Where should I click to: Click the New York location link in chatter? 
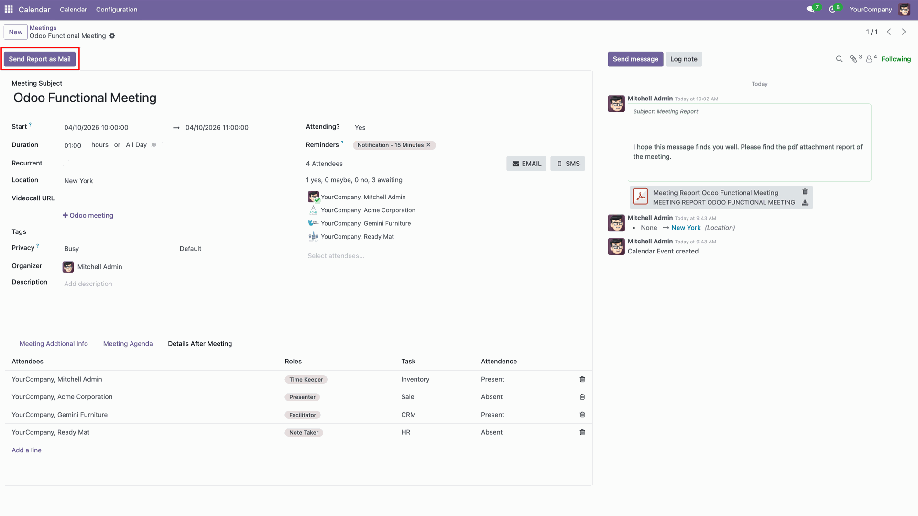tap(686, 228)
